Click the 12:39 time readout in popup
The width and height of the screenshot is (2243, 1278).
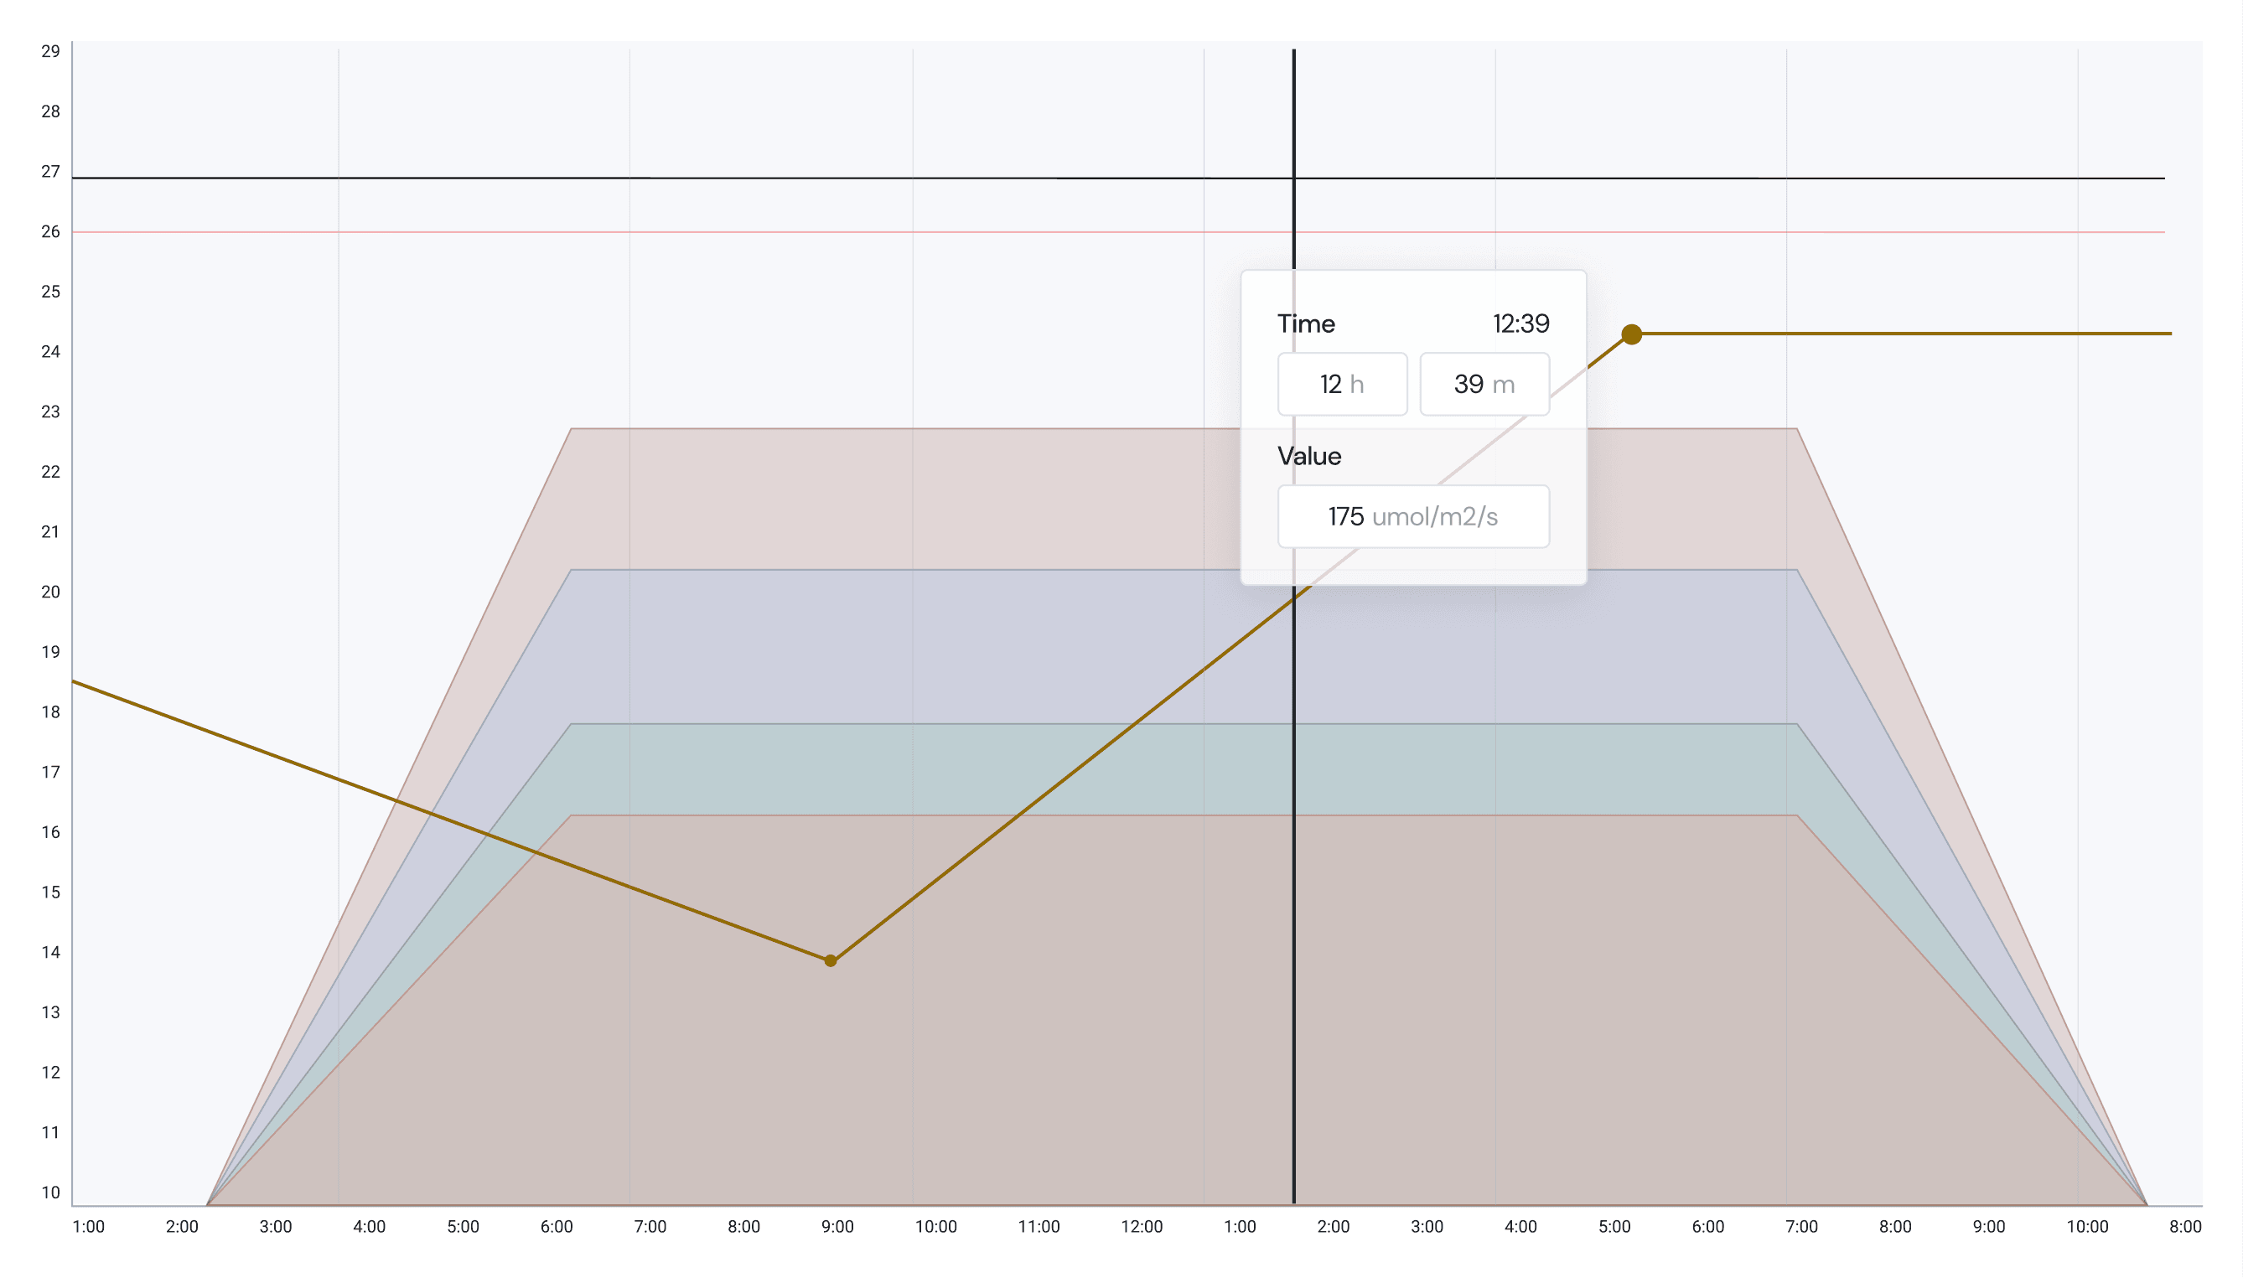click(x=1520, y=323)
